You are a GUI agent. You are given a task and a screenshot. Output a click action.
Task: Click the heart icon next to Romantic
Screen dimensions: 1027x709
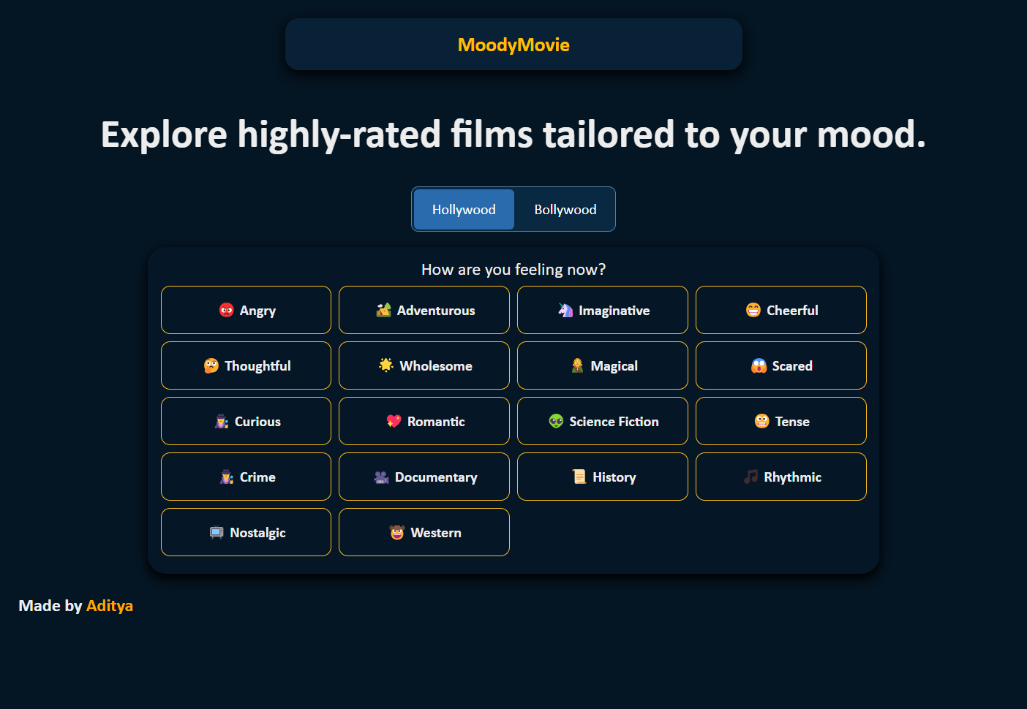(394, 421)
